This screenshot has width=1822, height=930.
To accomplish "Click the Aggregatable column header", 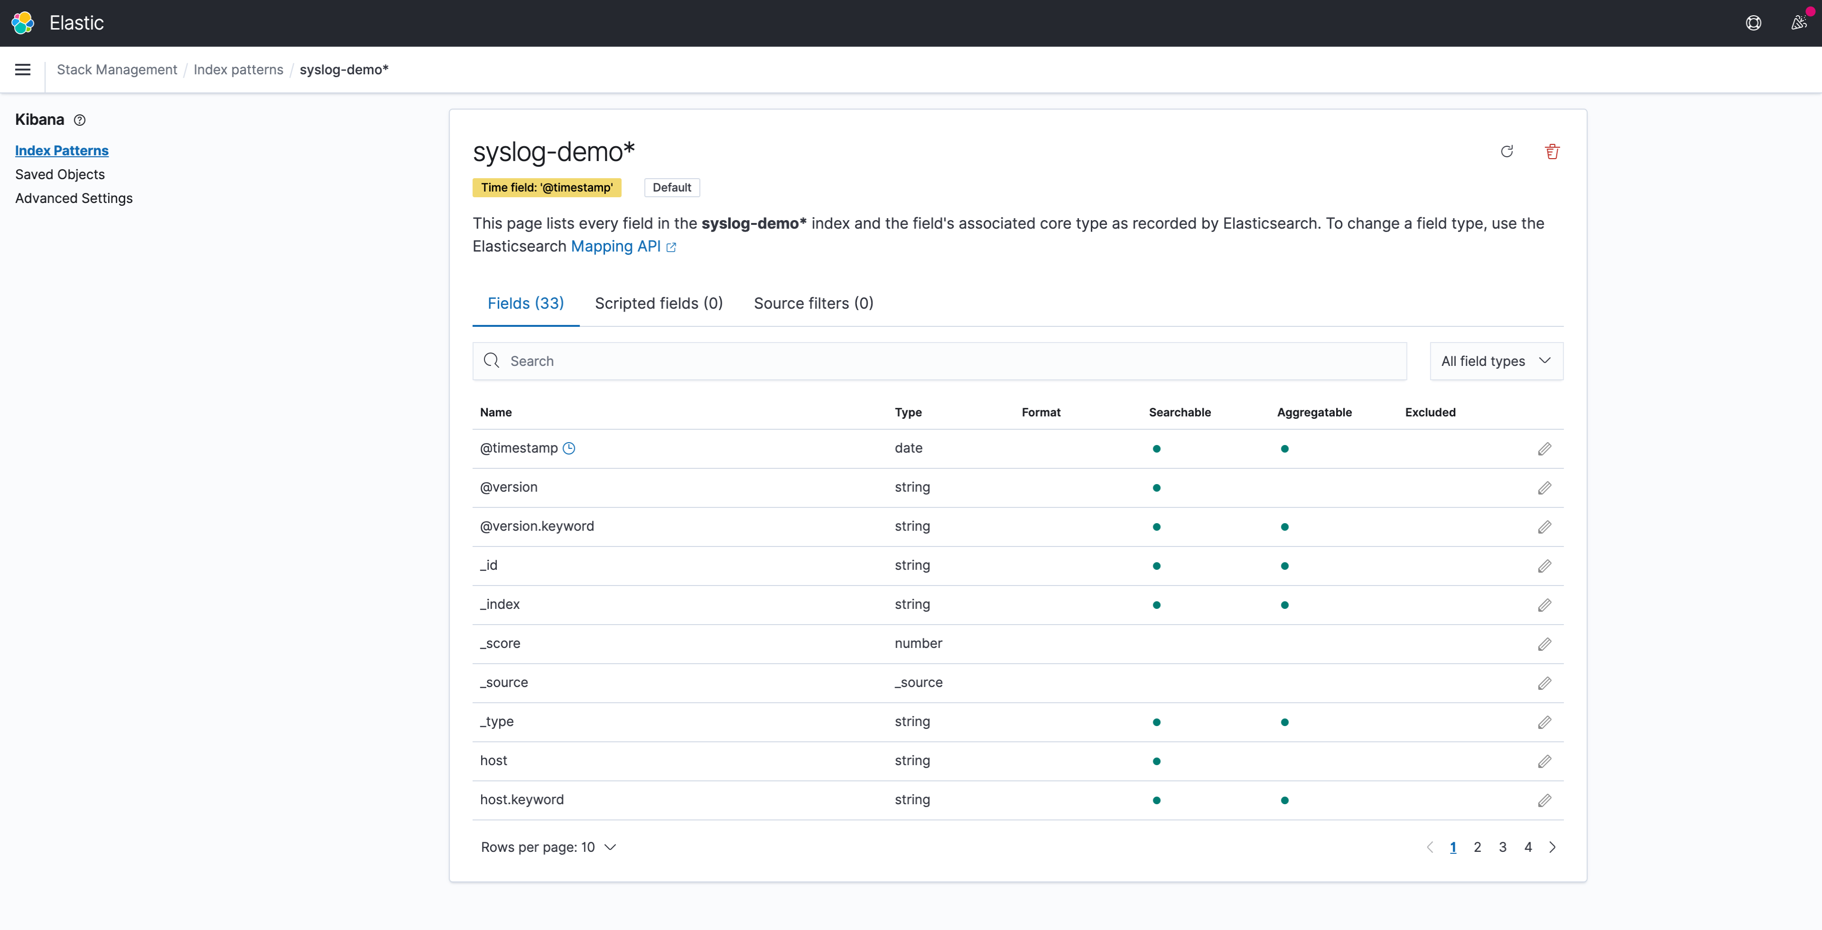I will click(x=1314, y=412).
